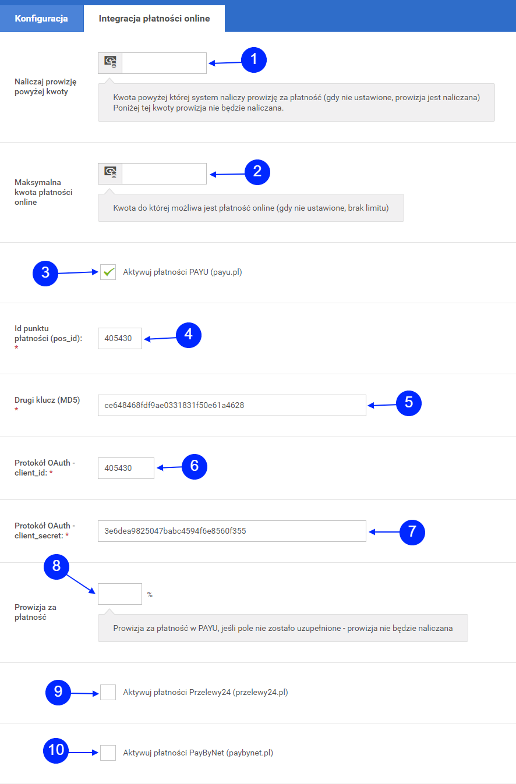This screenshot has height=784, width=516.
Task: Click the Drugi klucz (MD5) text field
Action: [232, 405]
